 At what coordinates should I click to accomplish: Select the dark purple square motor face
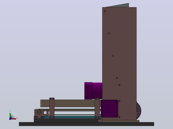[x=109, y=108]
